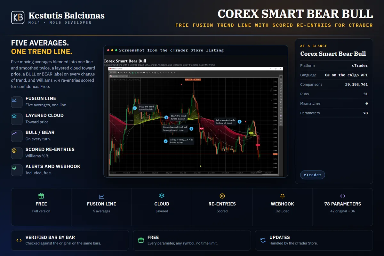Select the cursor tool in the embedded cTrader toolbar
This screenshot has height=256, width=384.
(281, 77)
